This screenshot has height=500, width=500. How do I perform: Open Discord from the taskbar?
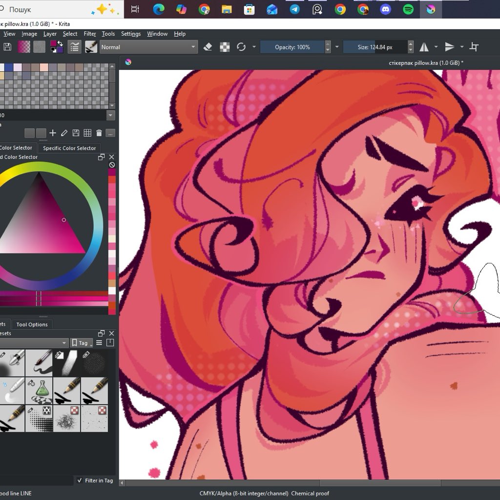pyautogui.click(x=386, y=9)
